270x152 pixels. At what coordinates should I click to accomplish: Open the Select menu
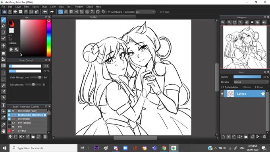tap(35, 7)
